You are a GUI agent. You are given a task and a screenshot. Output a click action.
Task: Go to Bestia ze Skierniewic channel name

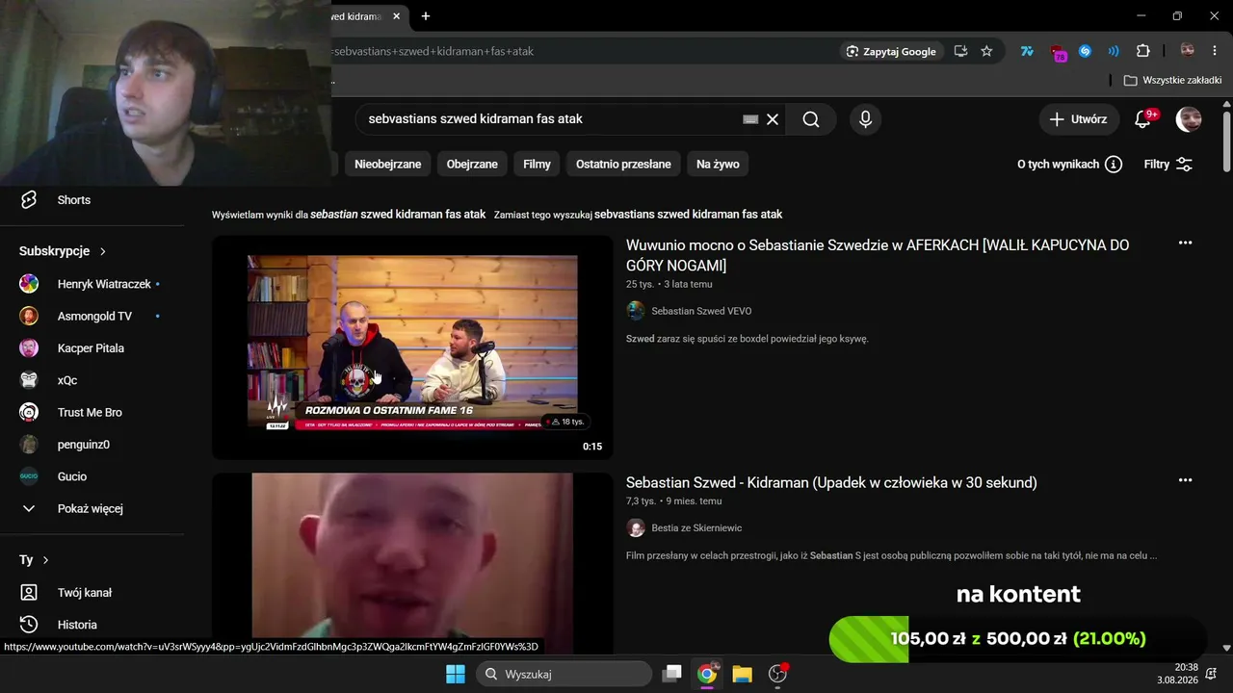click(x=696, y=527)
